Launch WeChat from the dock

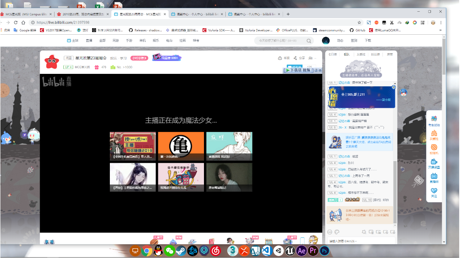pos(170,251)
